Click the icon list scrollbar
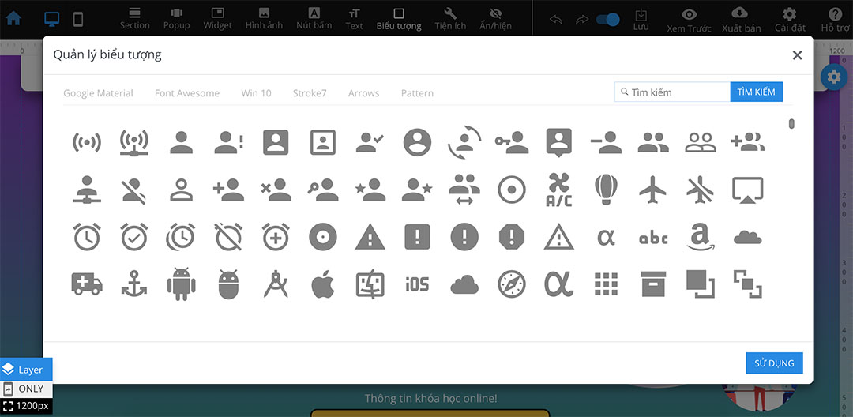This screenshot has height=417, width=853. [791, 124]
